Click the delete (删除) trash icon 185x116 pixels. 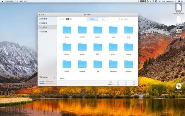(134, 82)
